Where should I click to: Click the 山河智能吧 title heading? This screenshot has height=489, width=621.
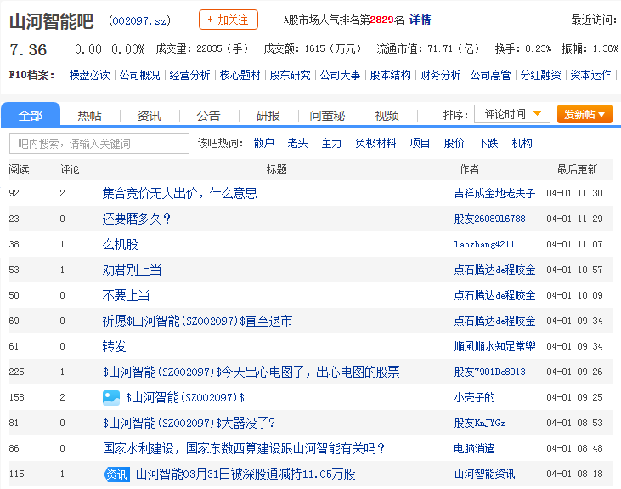tap(52, 21)
